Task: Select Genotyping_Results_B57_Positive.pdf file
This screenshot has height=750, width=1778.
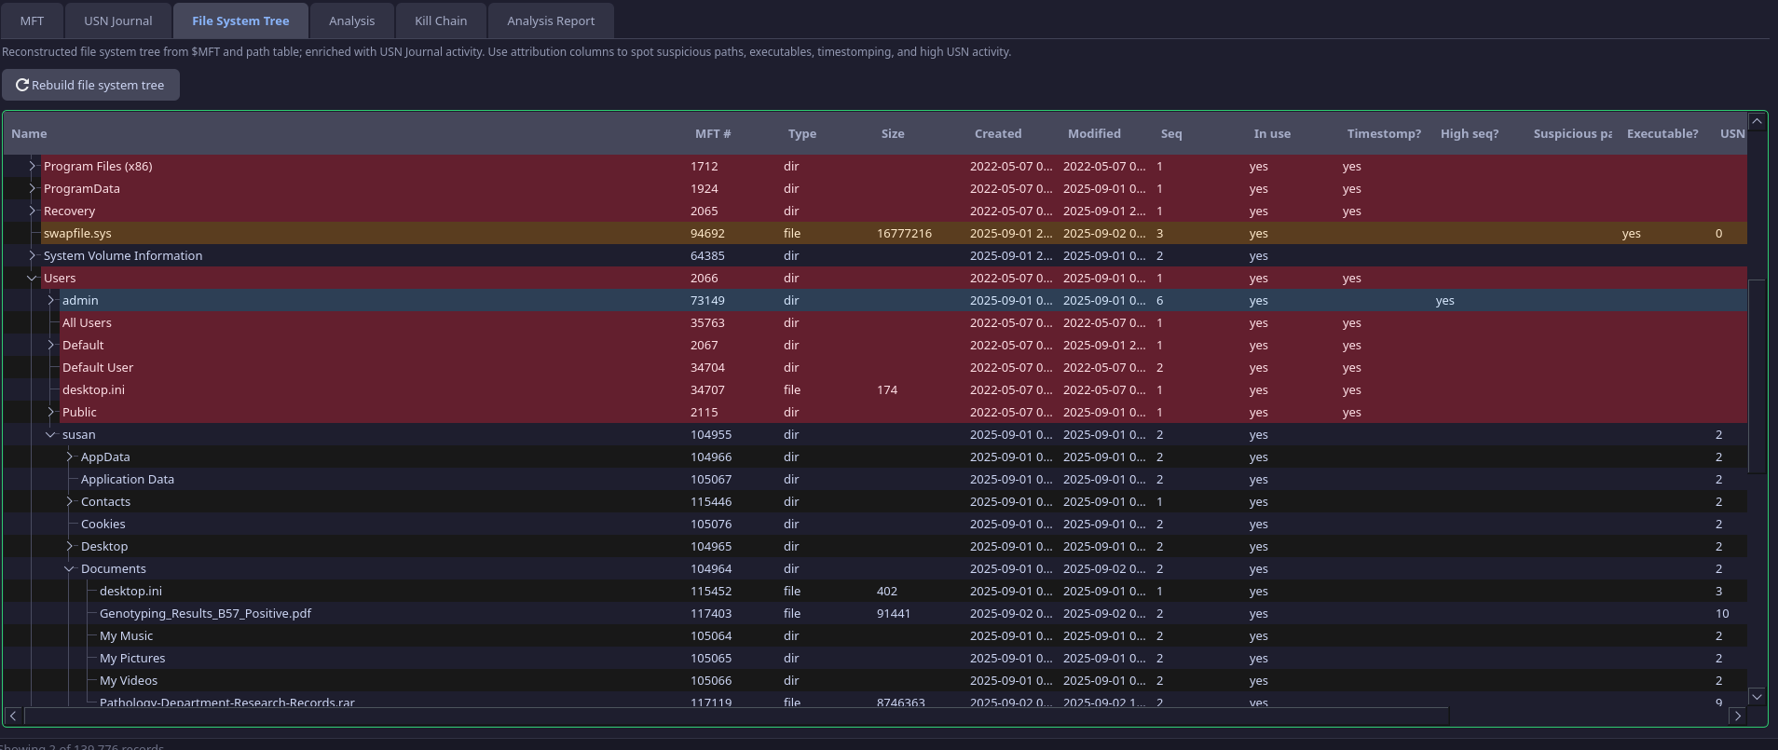Action: click(205, 613)
